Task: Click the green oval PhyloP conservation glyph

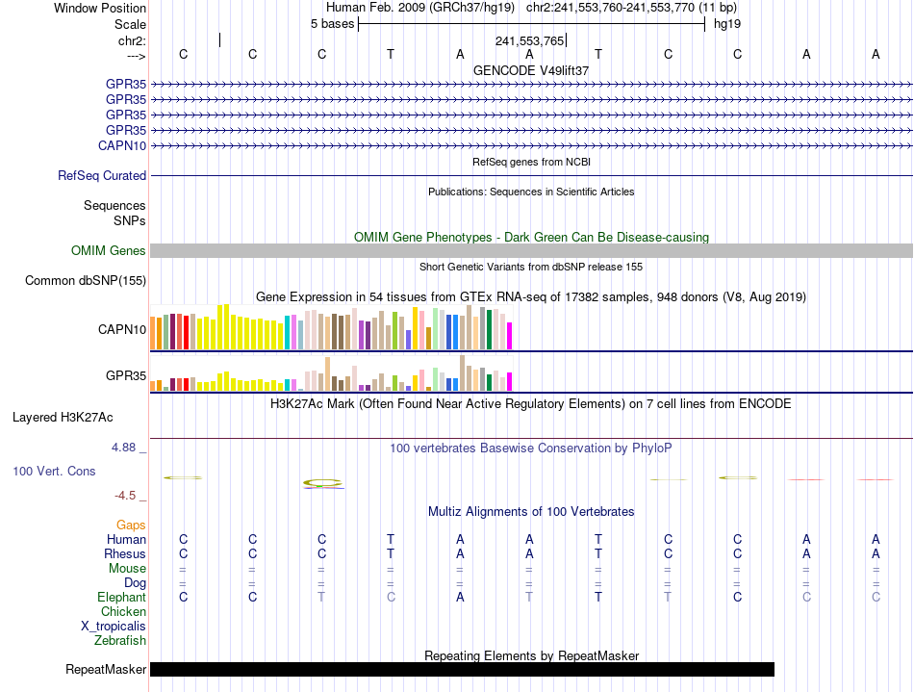Action: point(322,483)
